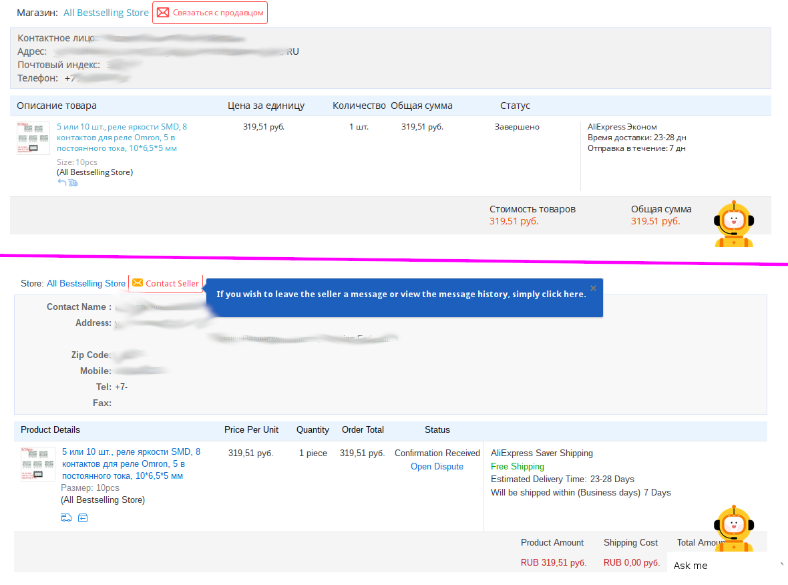This screenshot has height=585, width=788.
Task: Click the price under Стоимость товаров
Action: (x=514, y=221)
